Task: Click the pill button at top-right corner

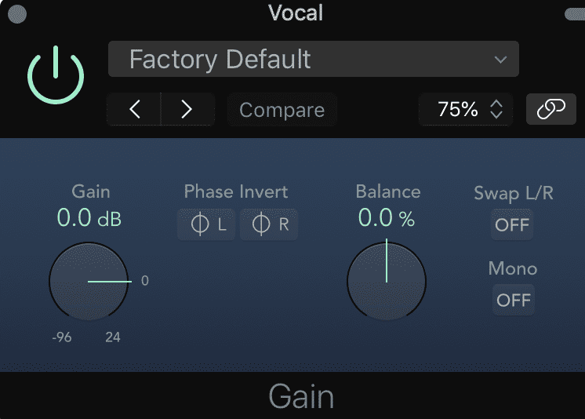Action: point(573,13)
